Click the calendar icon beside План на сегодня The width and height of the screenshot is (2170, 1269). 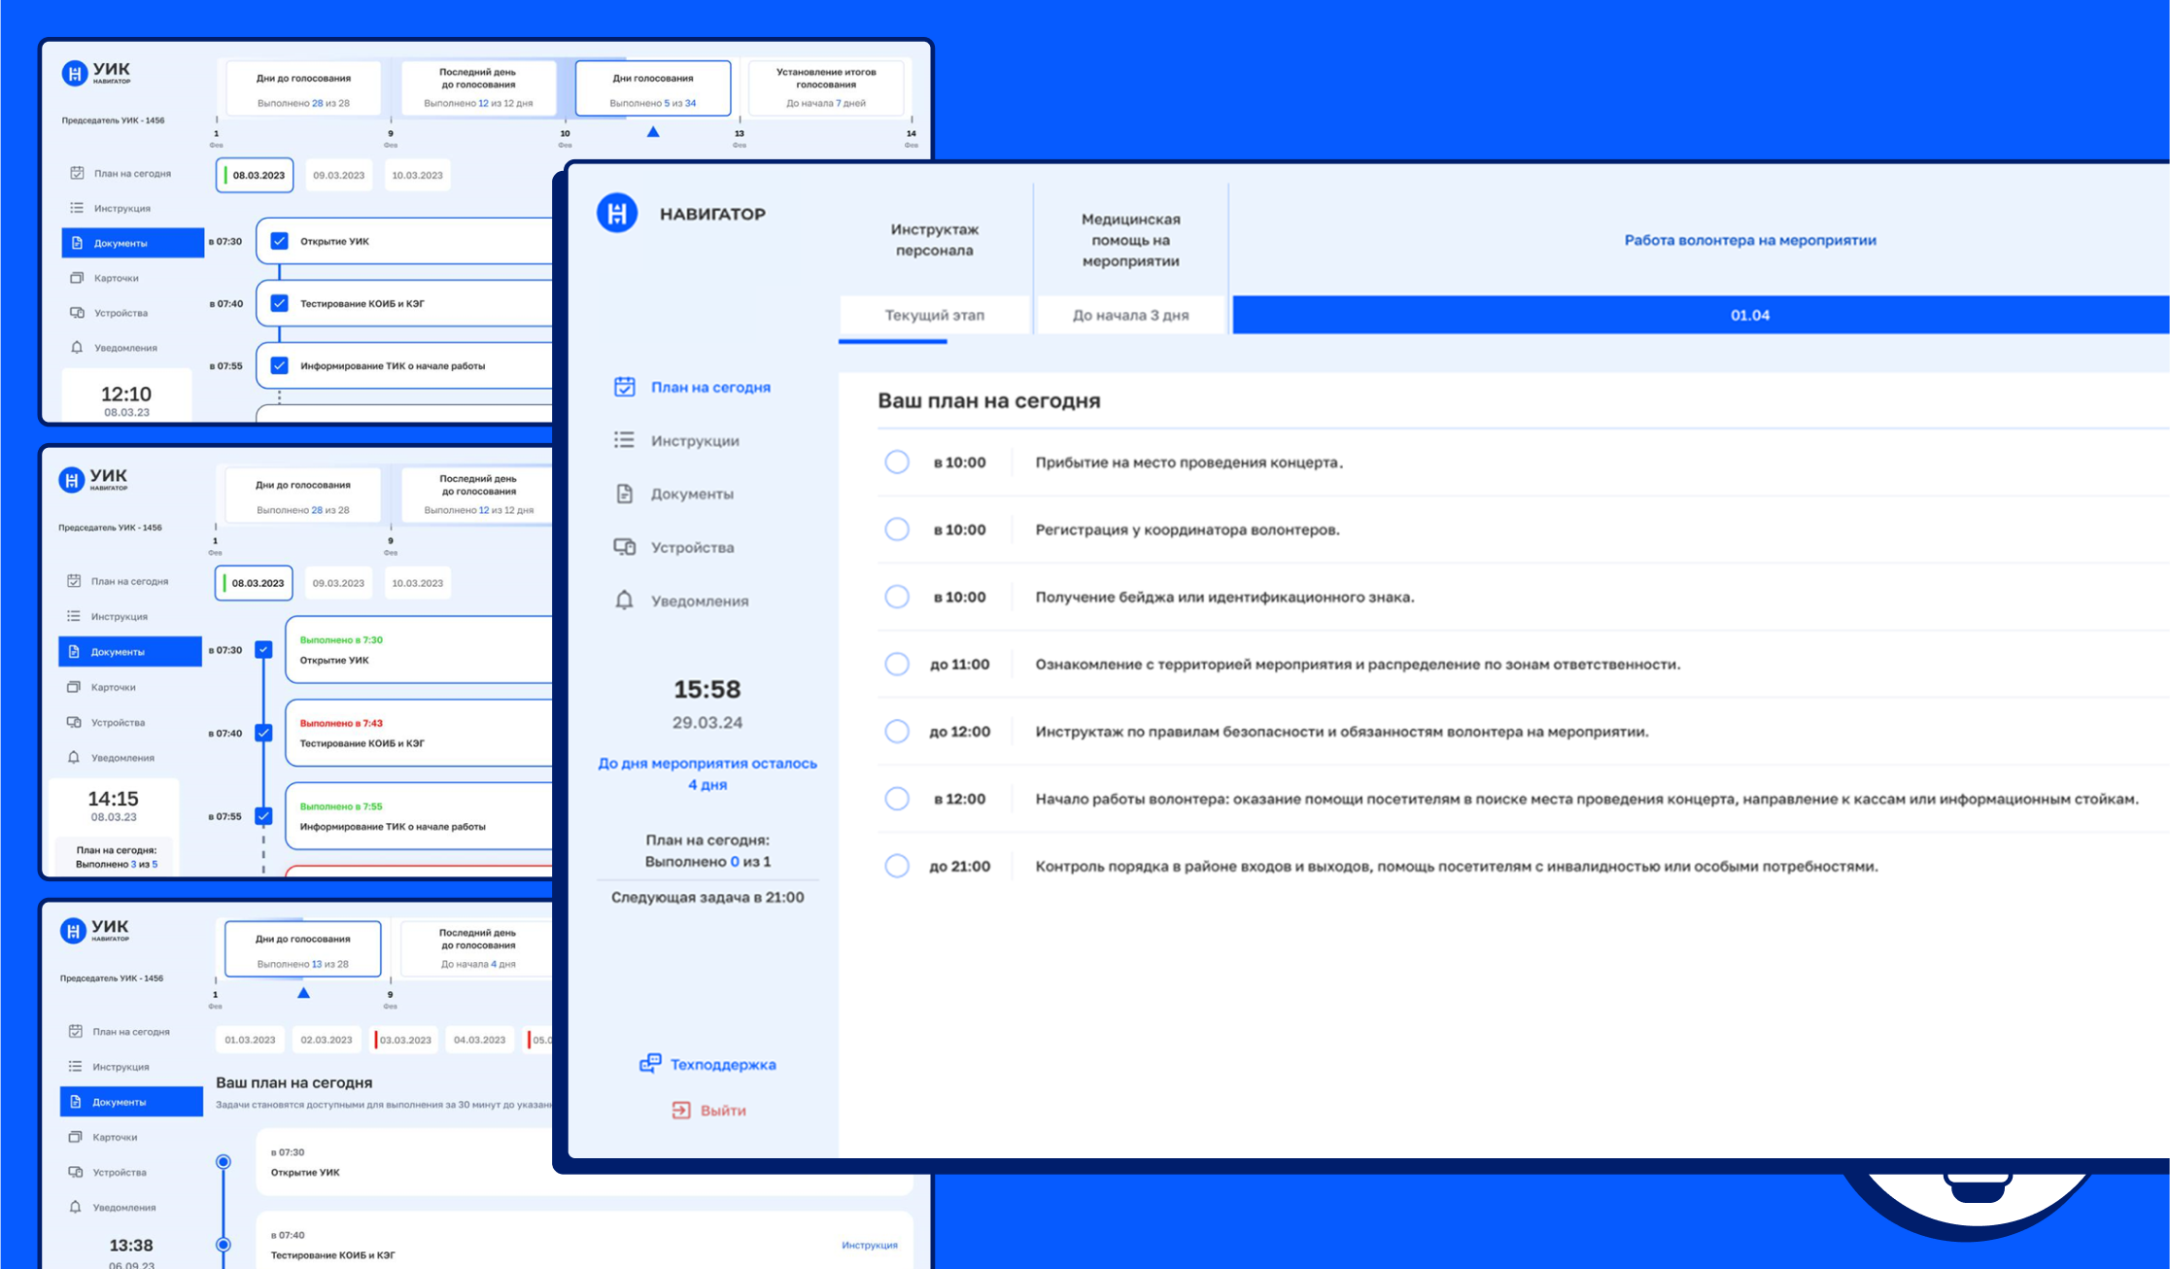[x=624, y=387]
